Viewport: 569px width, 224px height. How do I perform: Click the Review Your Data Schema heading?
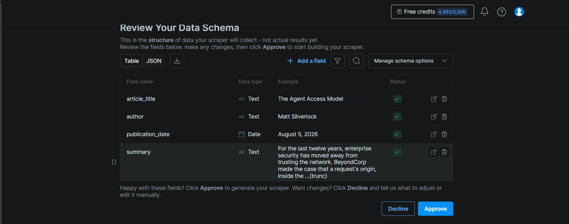(179, 28)
